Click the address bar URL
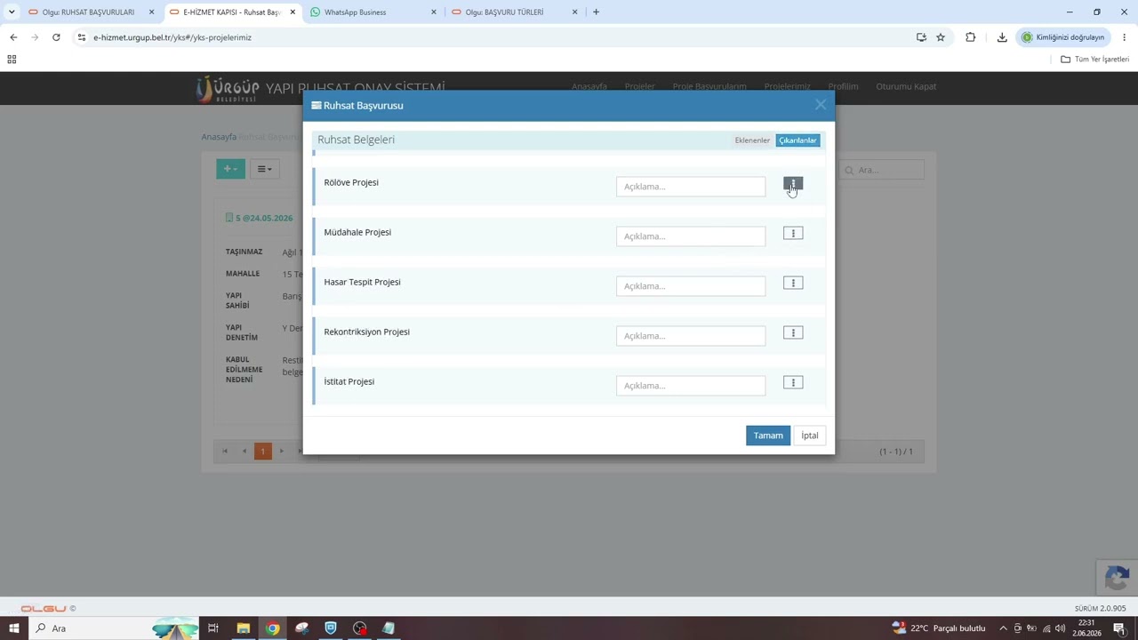Viewport: 1138px width, 640px height. (172, 37)
